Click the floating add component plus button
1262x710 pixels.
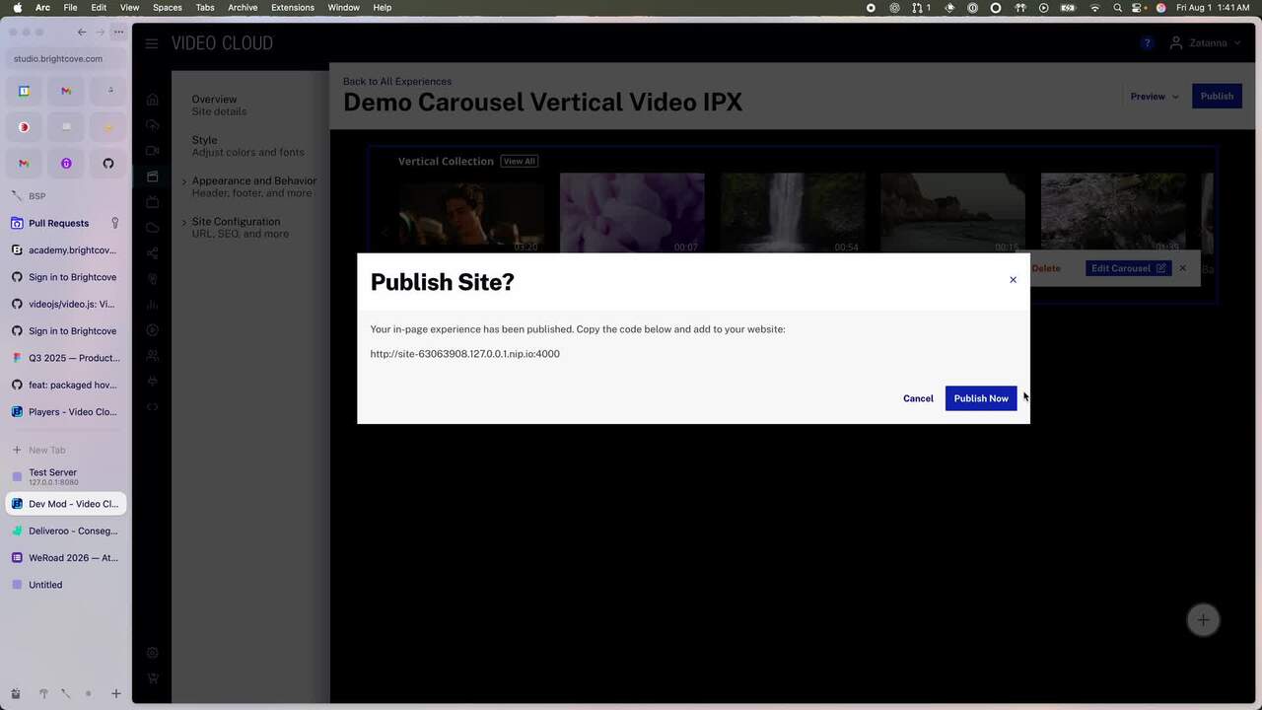click(x=1203, y=620)
